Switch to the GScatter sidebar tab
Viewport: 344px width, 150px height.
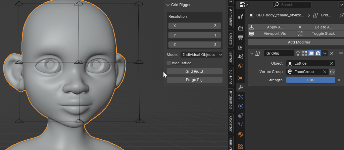(231, 124)
